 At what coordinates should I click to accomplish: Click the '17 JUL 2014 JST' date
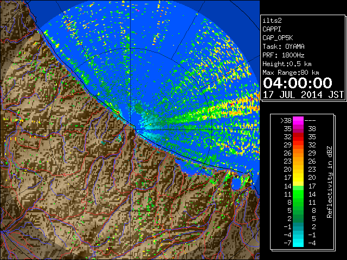click(x=303, y=95)
